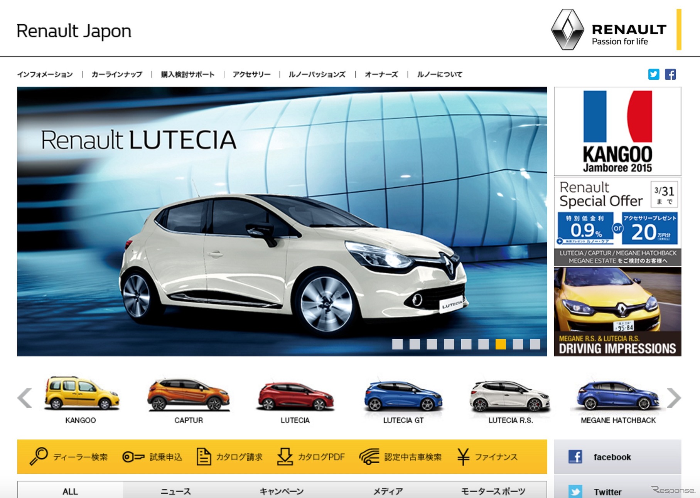Select the orange CAPTUR car thumbnail
The height and width of the screenshot is (498, 700).
(x=189, y=395)
